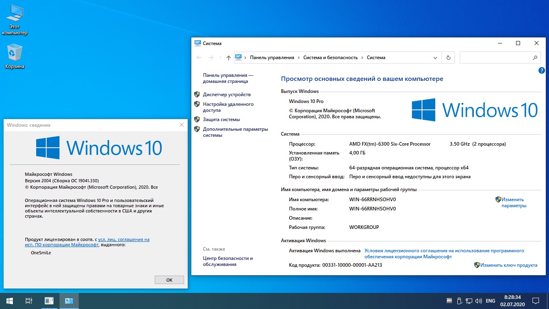Image resolution: width=549 pixels, height=309 pixels.
Task: Click the Back arrow in Система window
Action: (199, 58)
